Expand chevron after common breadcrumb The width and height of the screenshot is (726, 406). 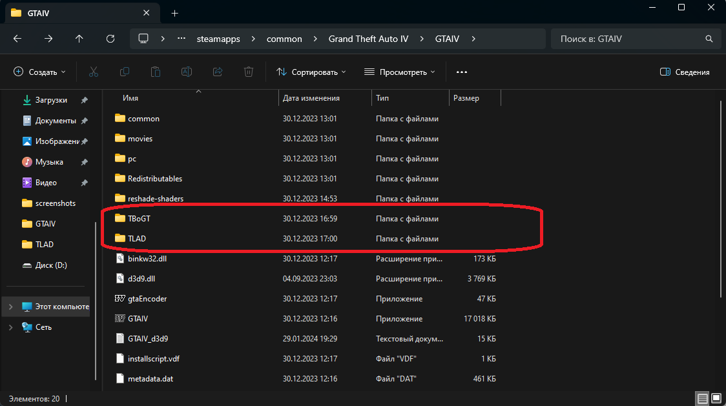point(315,39)
